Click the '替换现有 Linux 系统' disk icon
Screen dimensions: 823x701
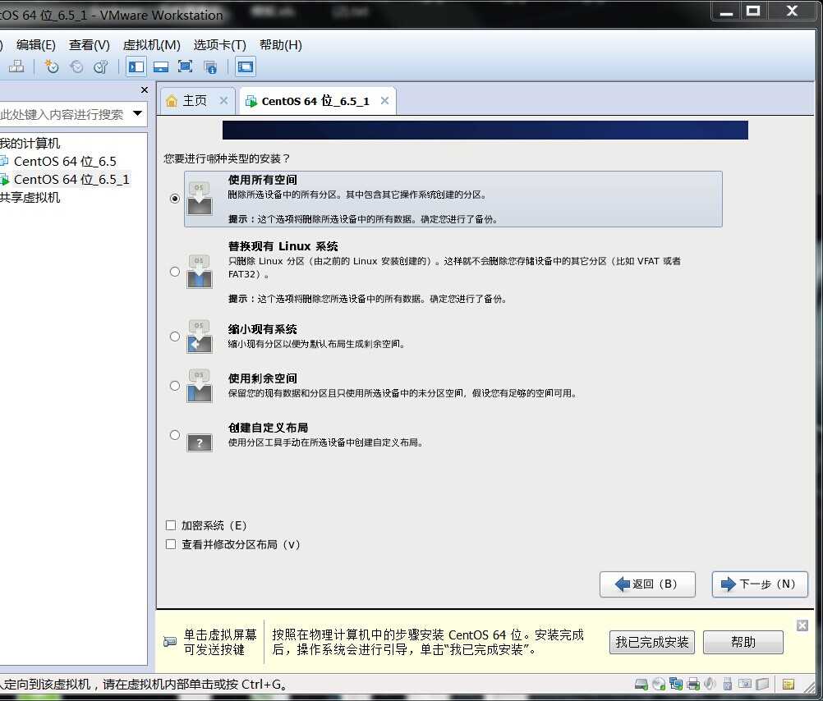[x=200, y=272]
